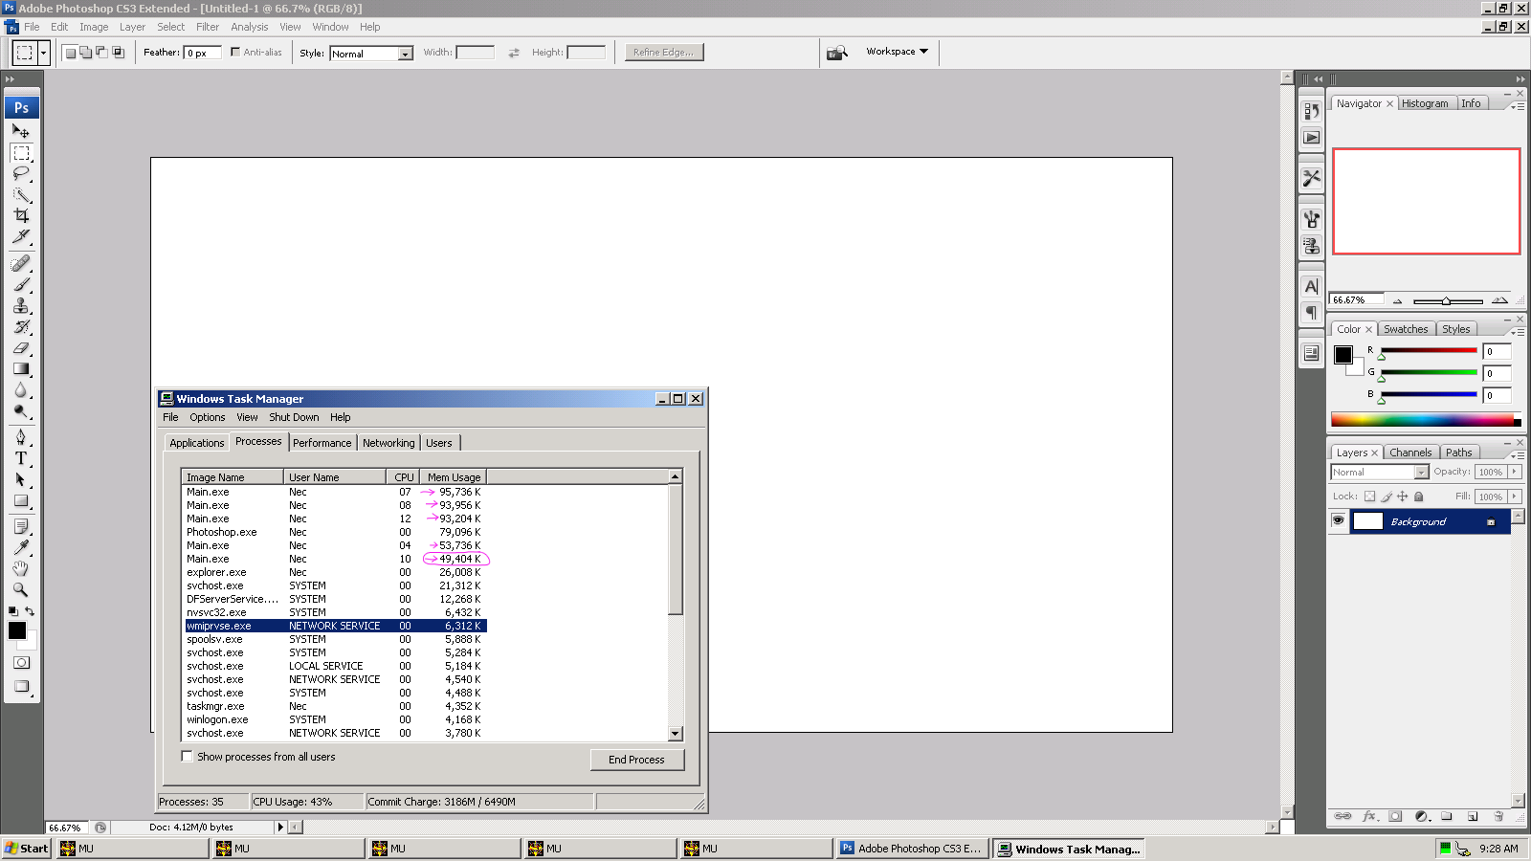Viewport: 1531px width, 861px height.
Task: Select the Pen tool
Action: [21, 437]
